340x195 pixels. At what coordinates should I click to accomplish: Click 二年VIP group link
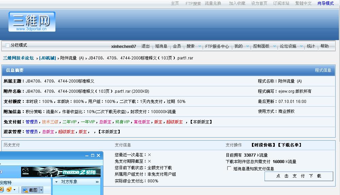70,122
